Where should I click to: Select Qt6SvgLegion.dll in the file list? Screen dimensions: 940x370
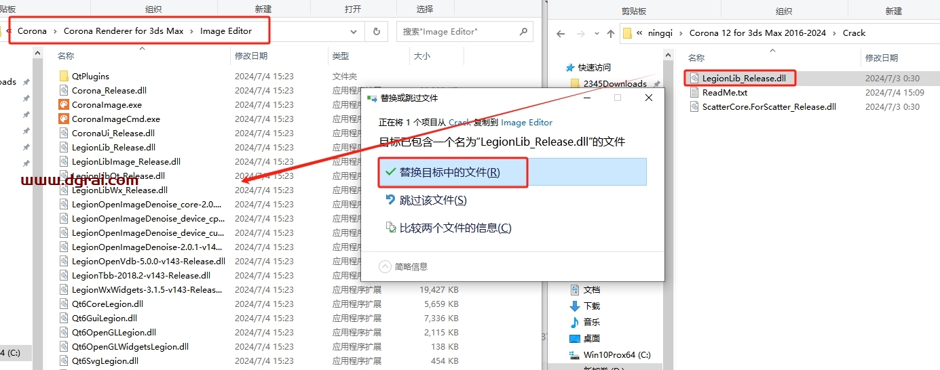point(105,361)
